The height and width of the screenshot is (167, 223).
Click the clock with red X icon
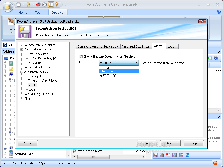click(x=44, y=4)
